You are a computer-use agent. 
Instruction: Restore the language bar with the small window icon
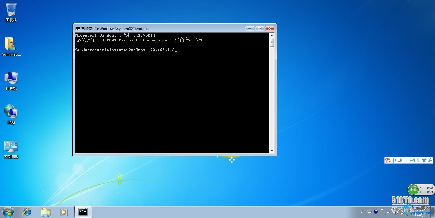click(383, 209)
